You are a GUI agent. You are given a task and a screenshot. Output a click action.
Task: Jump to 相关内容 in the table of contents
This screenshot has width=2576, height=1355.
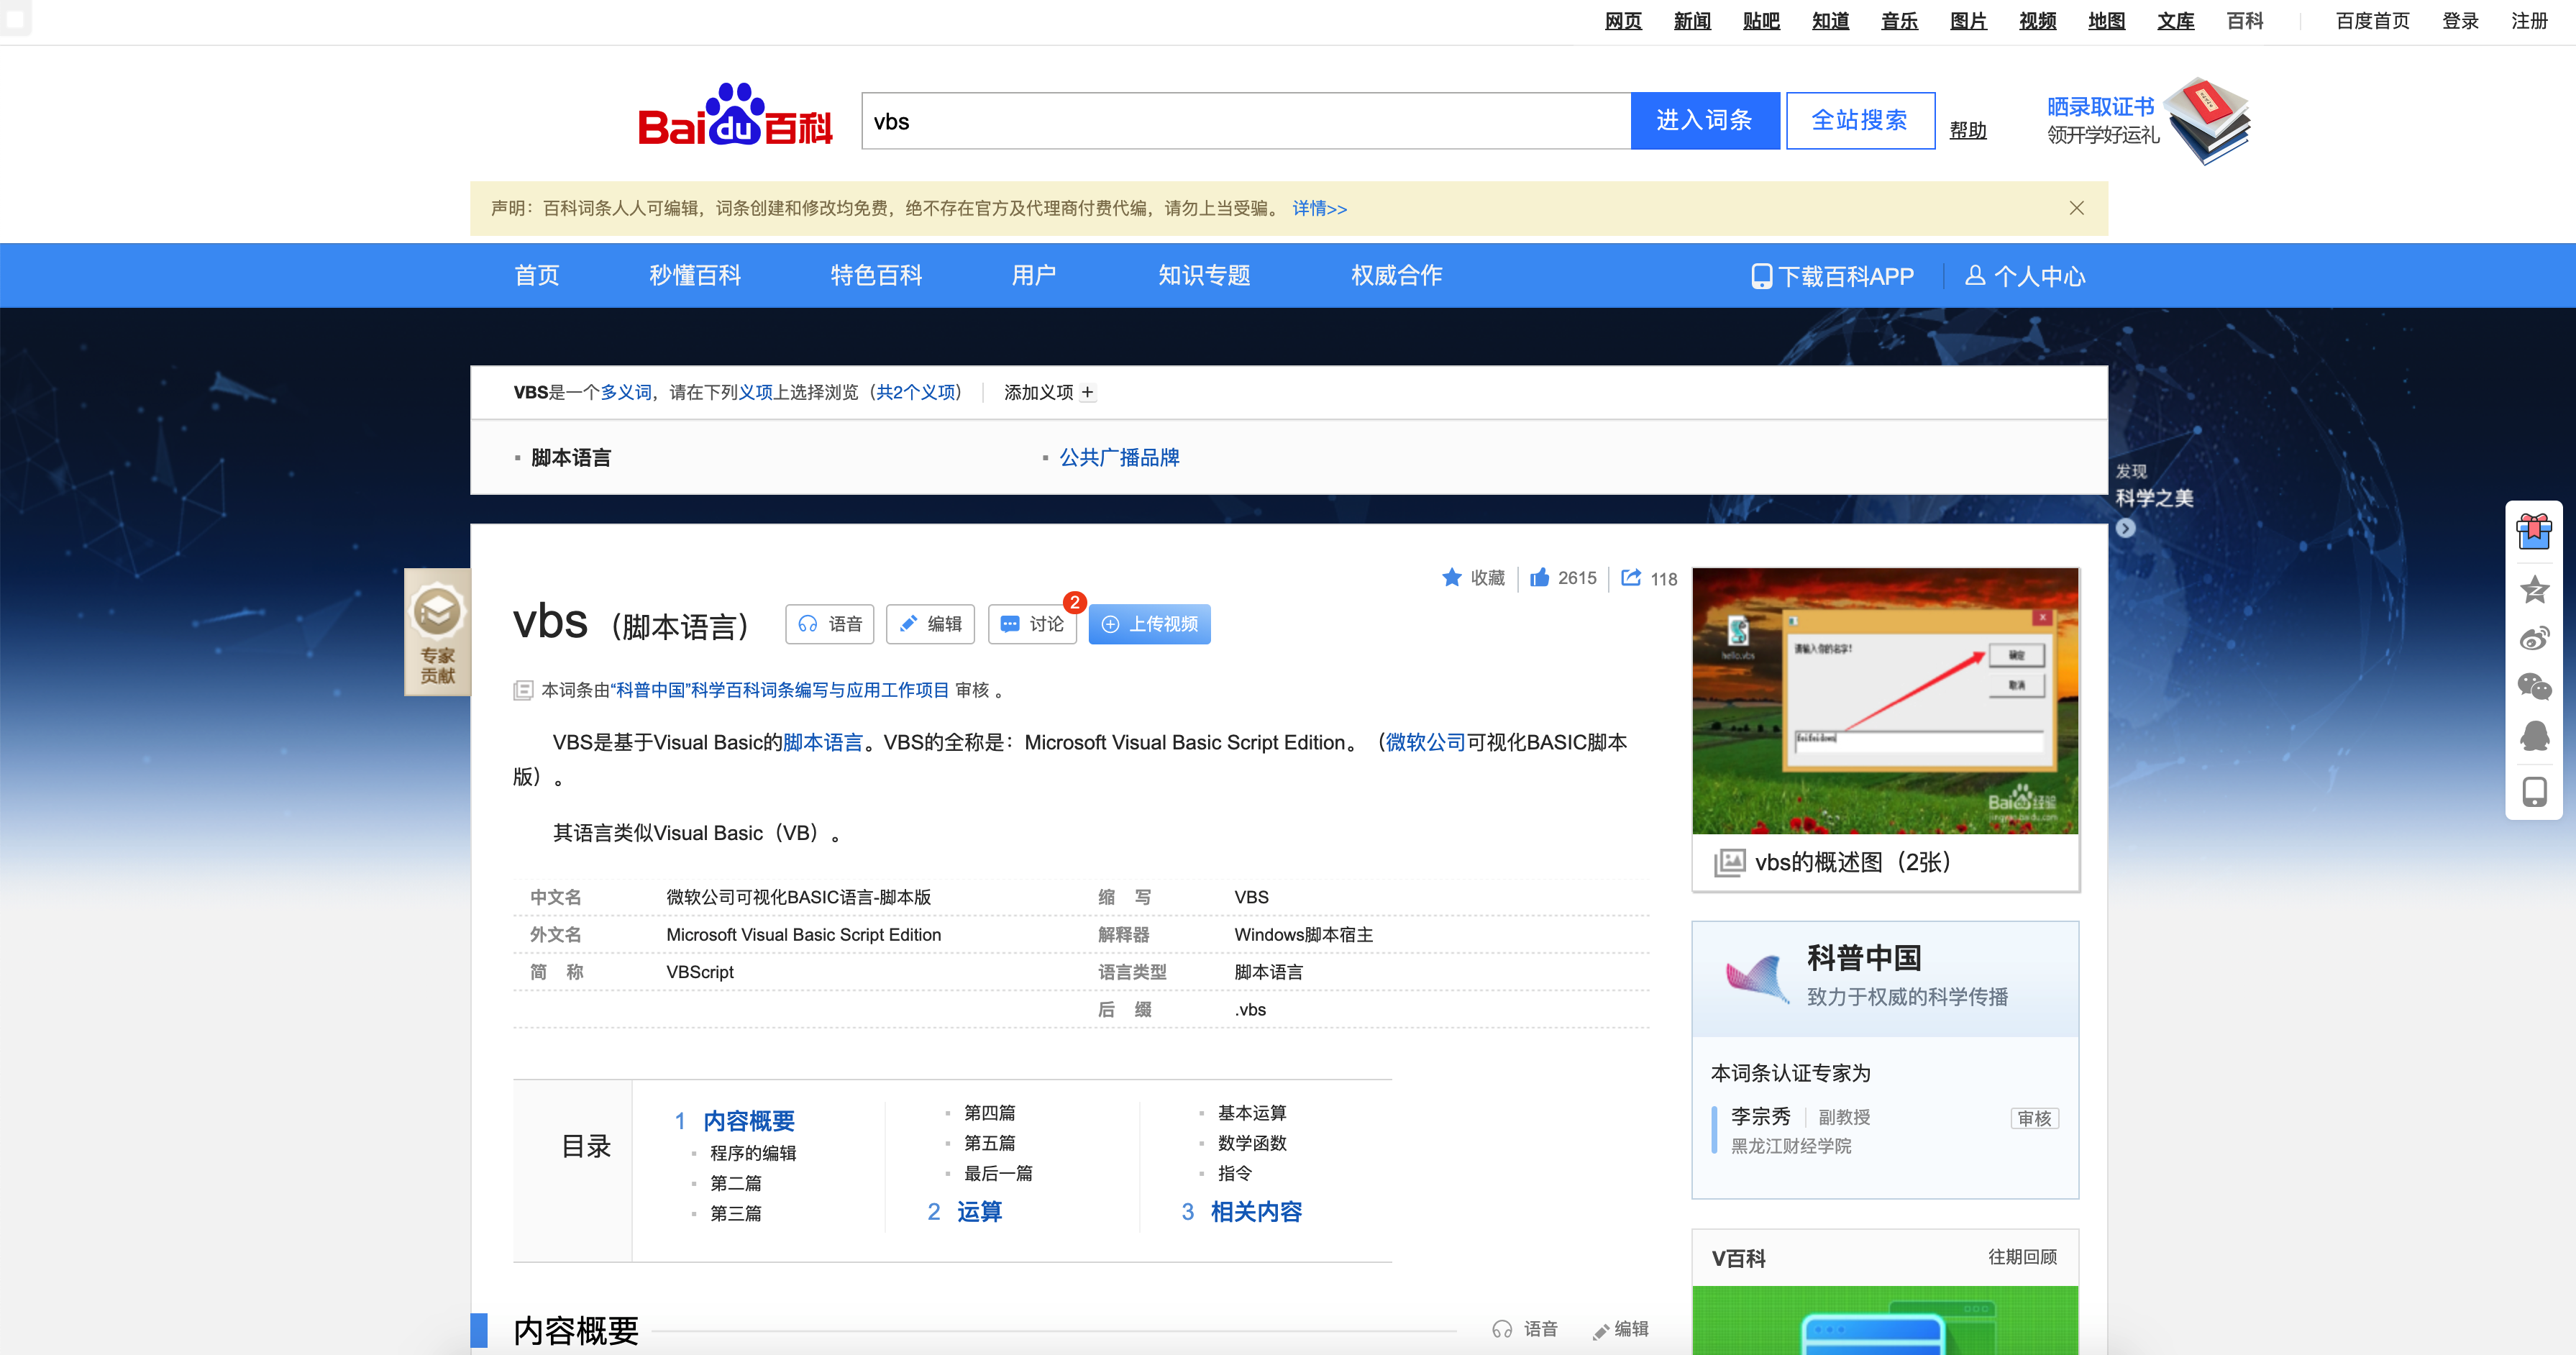pyautogui.click(x=1256, y=1212)
